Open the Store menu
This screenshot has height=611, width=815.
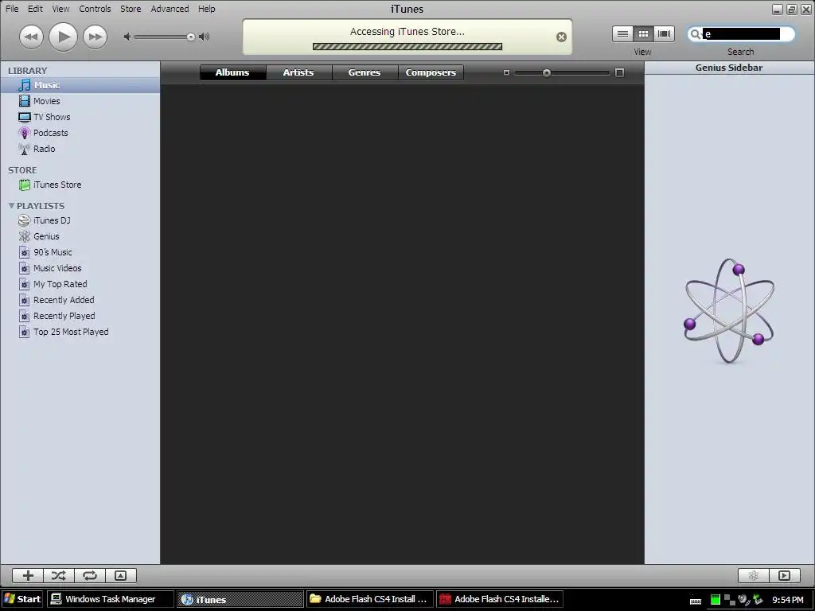click(131, 9)
